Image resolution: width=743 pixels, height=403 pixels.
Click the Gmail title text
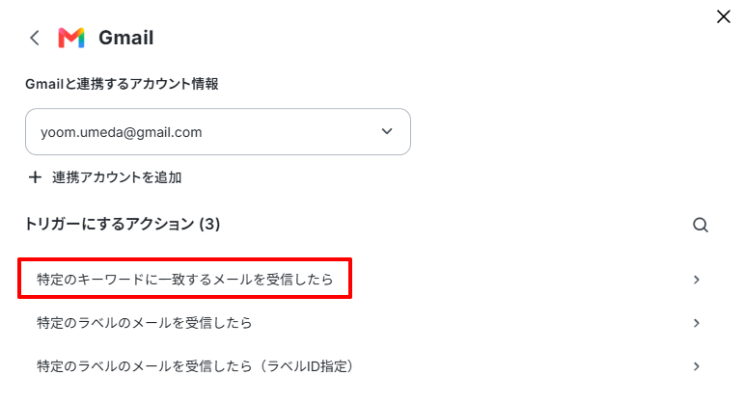(x=126, y=38)
